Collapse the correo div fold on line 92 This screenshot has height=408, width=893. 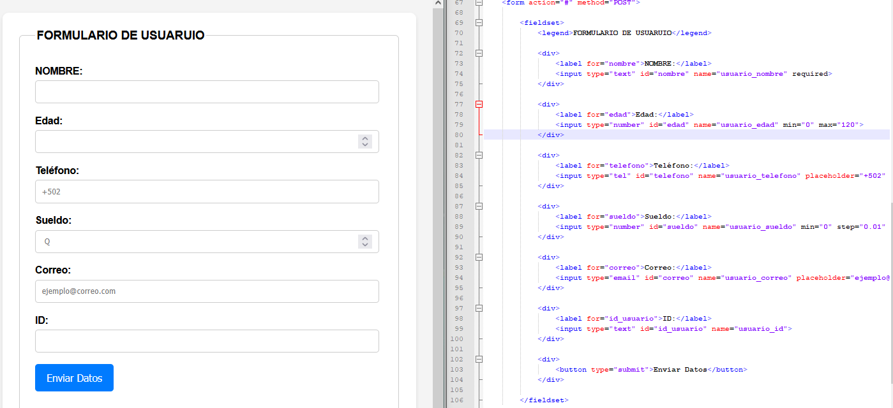[x=479, y=258]
